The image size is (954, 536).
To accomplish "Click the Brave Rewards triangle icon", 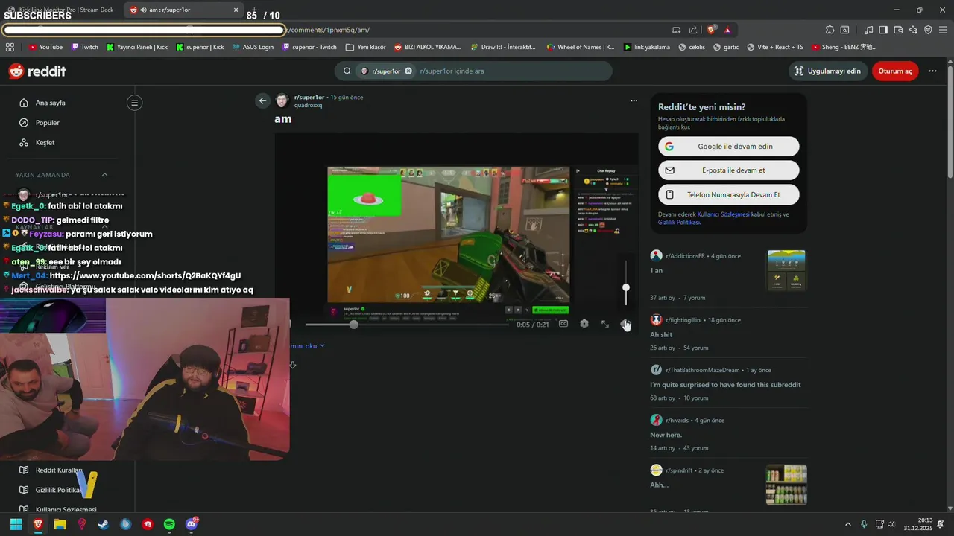I will [x=727, y=30].
